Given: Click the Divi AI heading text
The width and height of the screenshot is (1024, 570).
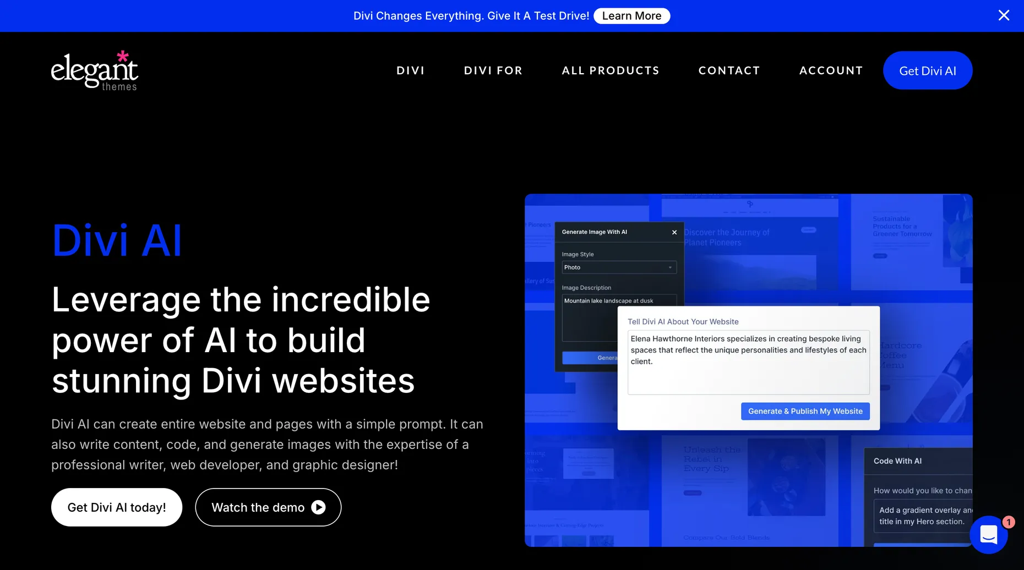Looking at the screenshot, I should [117, 240].
